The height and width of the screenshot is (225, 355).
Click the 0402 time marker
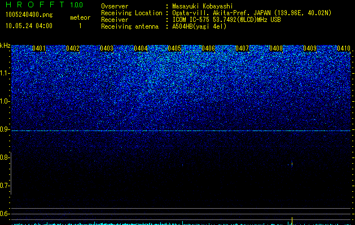point(73,48)
